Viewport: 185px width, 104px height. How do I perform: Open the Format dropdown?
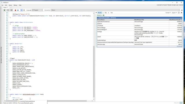pos(168,13)
